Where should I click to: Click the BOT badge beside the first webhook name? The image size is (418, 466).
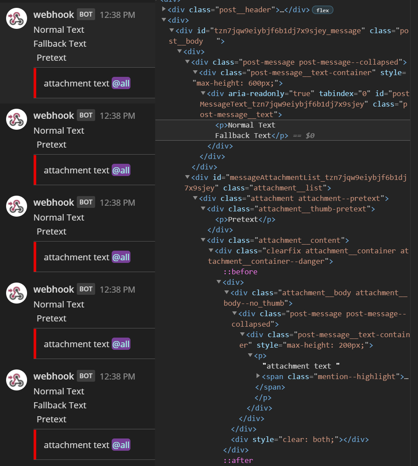tap(86, 14)
